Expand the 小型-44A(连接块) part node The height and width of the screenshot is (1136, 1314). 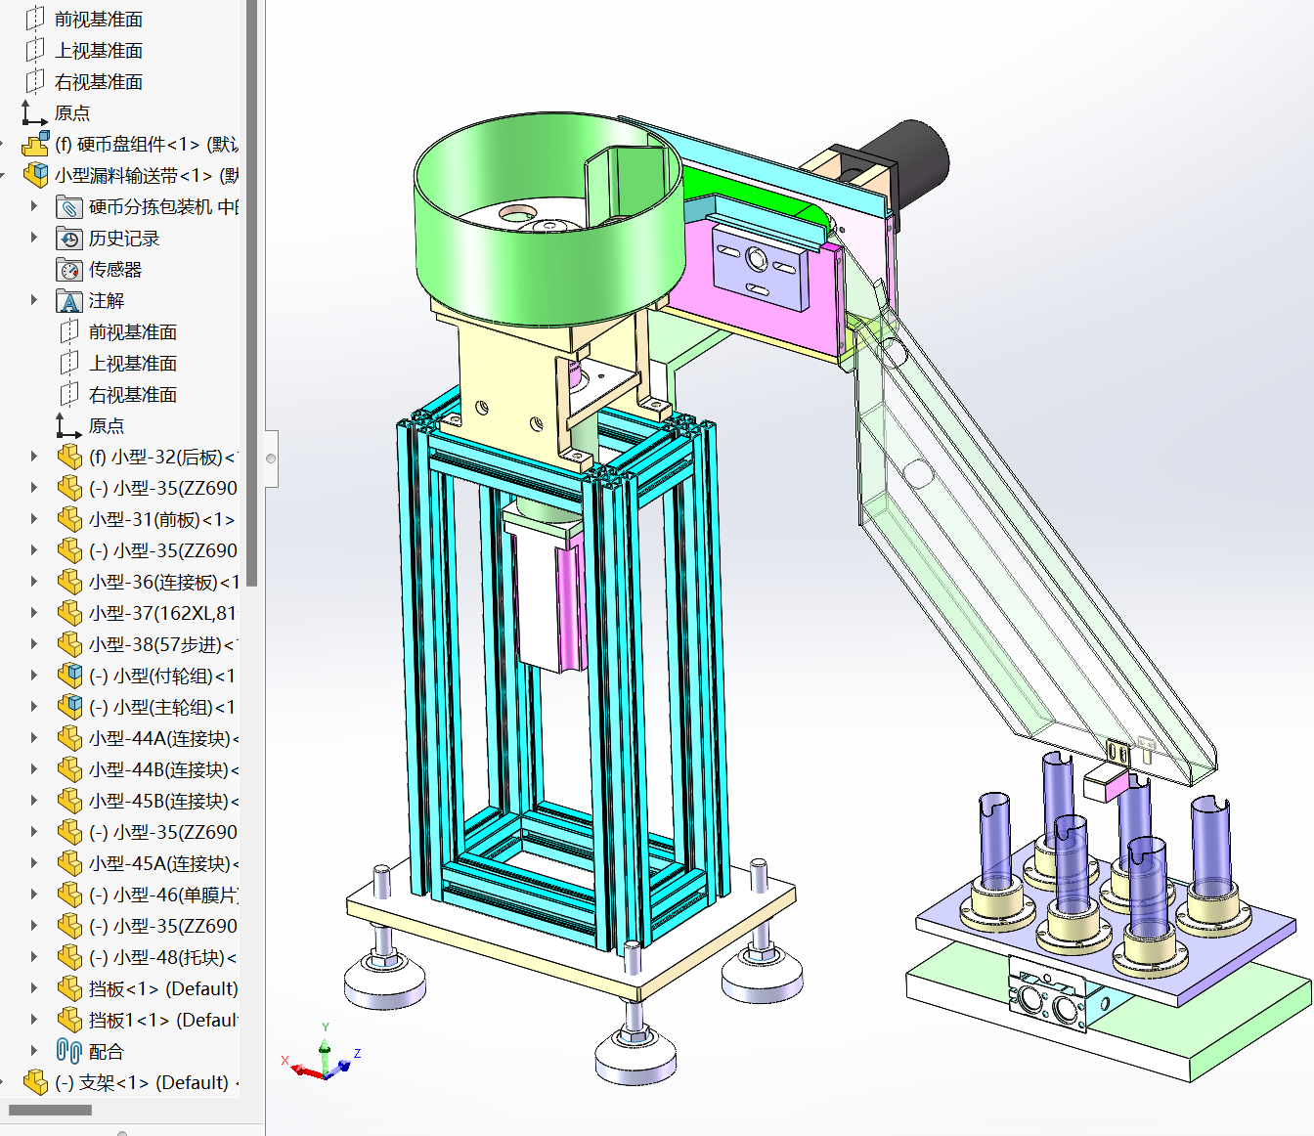34,738
